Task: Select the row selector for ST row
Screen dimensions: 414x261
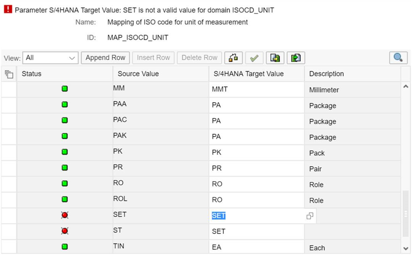Action: [9, 232]
